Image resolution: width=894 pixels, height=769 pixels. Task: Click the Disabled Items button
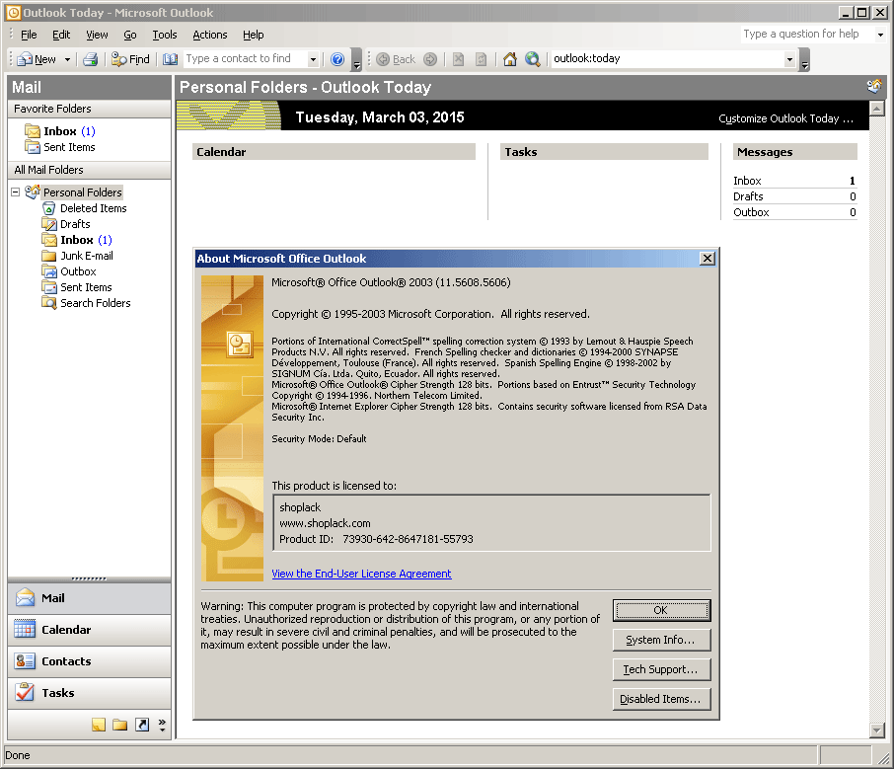(x=661, y=699)
